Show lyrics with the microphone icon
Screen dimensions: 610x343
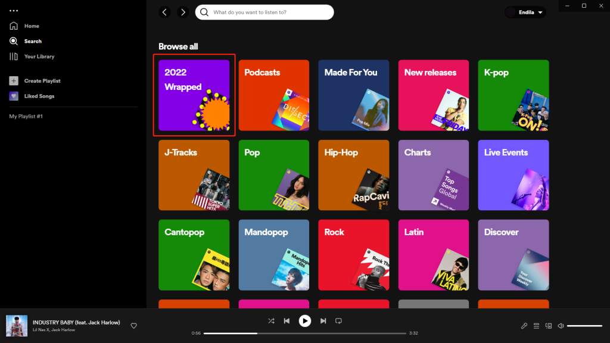pyautogui.click(x=524, y=326)
